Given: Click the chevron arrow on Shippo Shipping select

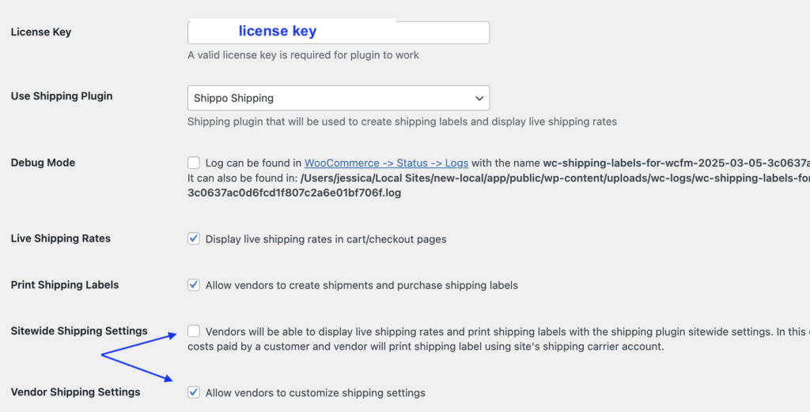Looking at the screenshot, I should point(479,98).
